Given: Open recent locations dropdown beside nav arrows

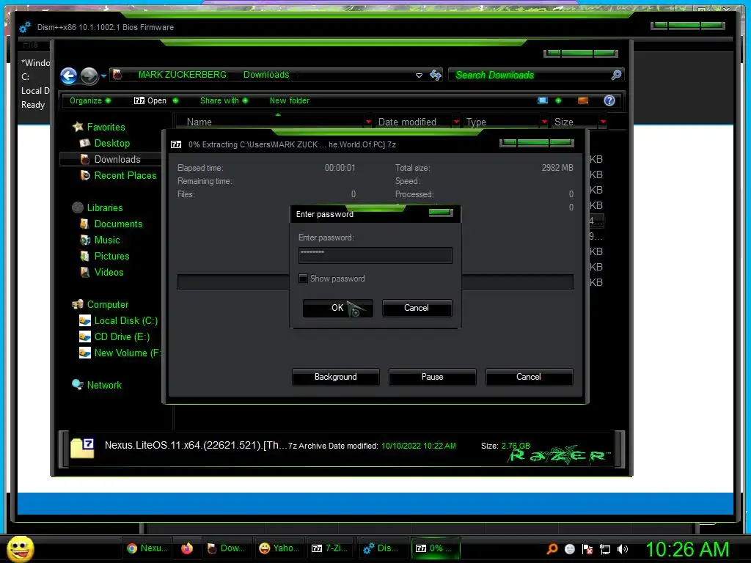Looking at the screenshot, I should click(103, 76).
